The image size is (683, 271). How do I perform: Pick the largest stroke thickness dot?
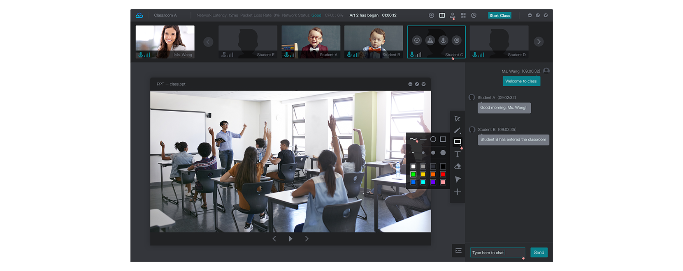pyautogui.click(x=443, y=153)
